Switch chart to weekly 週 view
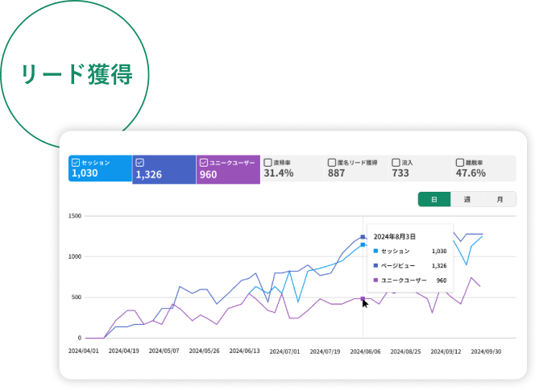Screen dimensions: 539x391 pyautogui.click(x=466, y=199)
